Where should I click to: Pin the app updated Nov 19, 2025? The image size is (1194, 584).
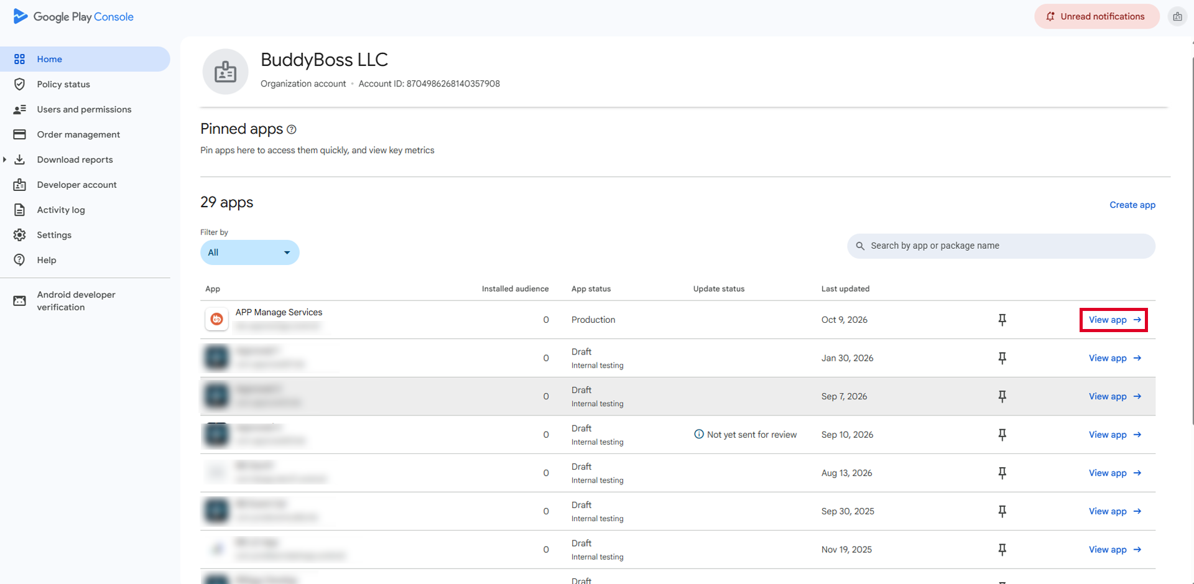[1002, 550]
